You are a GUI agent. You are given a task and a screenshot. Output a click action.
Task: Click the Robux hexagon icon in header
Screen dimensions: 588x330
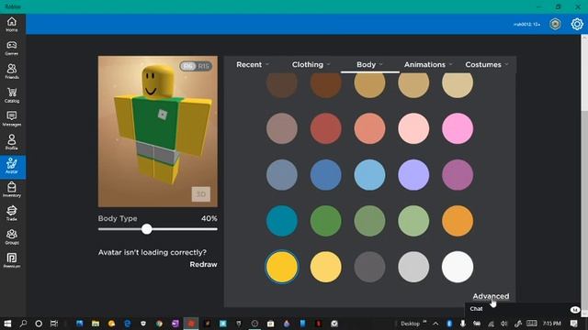click(555, 24)
